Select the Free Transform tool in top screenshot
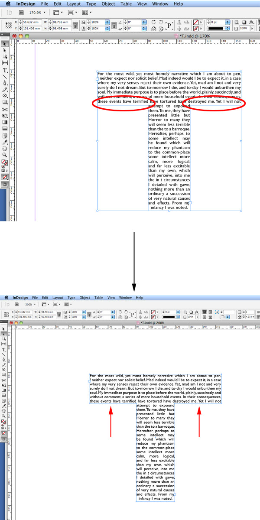 pyautogui.click(x=5, y=116)
